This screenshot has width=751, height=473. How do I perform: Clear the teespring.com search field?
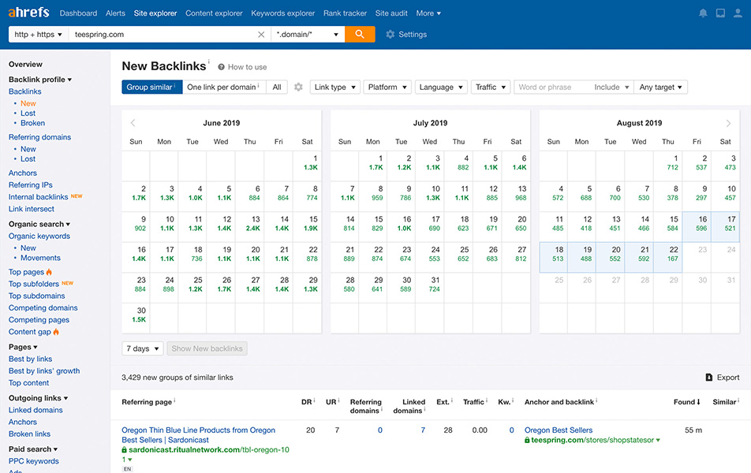coord(261,35)
